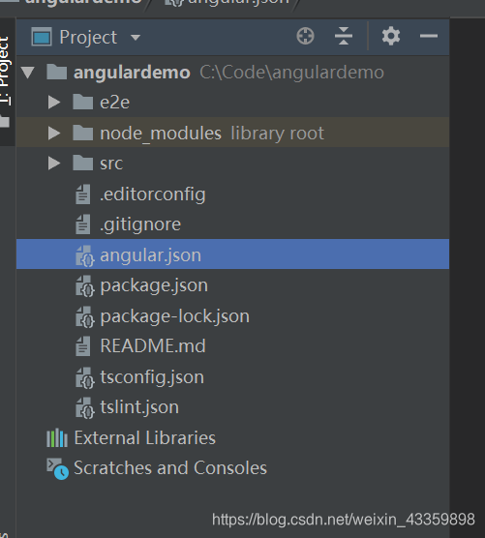Select the src folder name

click(111, 164)
